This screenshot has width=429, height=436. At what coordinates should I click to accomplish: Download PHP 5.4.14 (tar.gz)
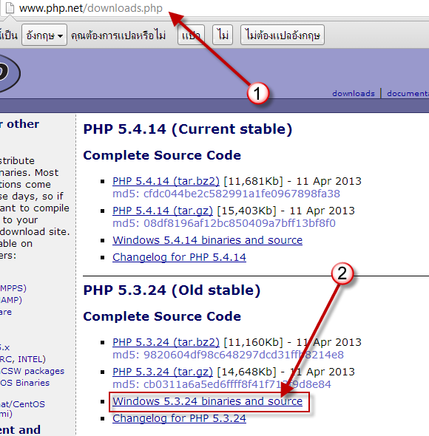163,211
